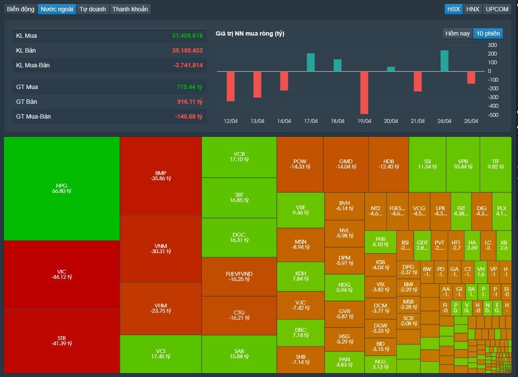Click the VRE 9.46 tỷ cell
The image size is (518, 377).
pos(301,210)
